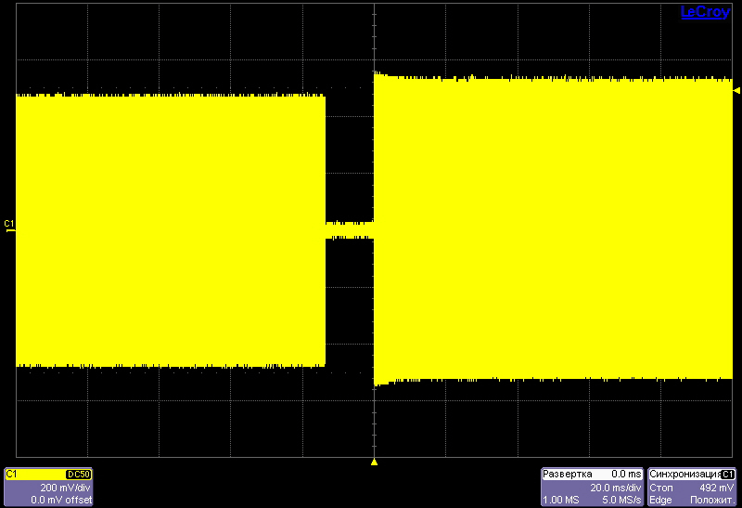
Task: Click the 0.0 ms timebase delay value
Action: click(x=626, y=475)
